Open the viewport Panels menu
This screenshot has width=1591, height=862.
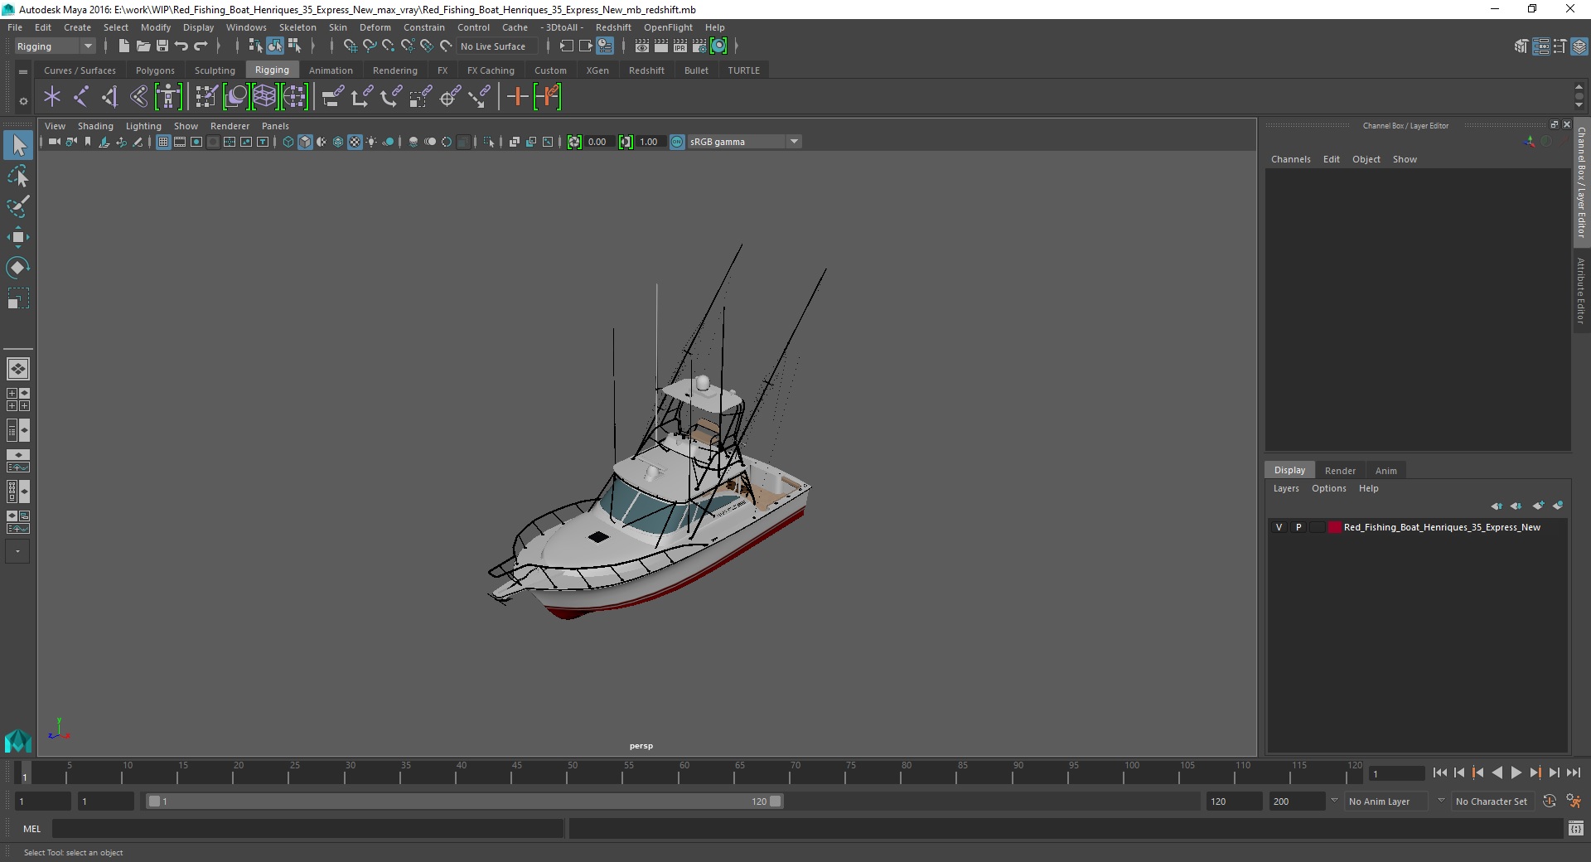coord(275,126)
